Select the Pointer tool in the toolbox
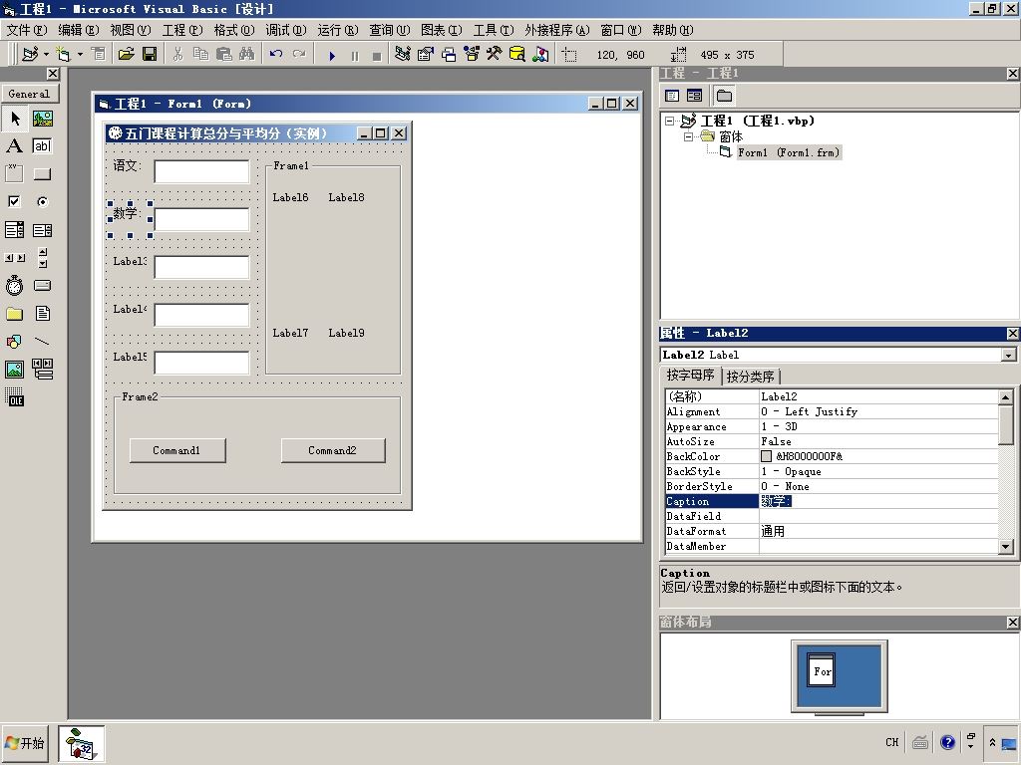Viewport: 1021px width, 765px height. pos(14,119)
